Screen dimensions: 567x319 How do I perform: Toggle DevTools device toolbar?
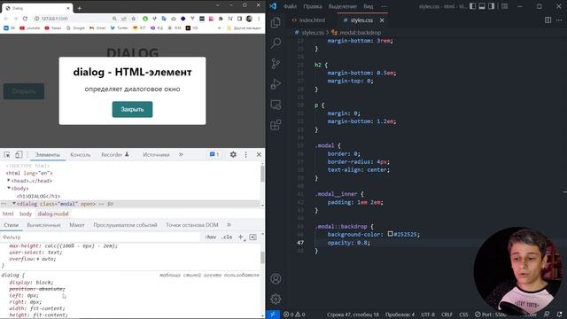[19, 154]
